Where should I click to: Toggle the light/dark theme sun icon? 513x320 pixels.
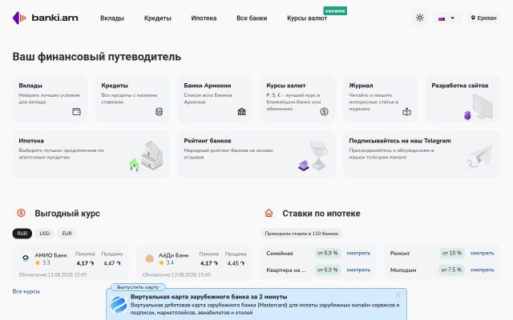point(420,18)
